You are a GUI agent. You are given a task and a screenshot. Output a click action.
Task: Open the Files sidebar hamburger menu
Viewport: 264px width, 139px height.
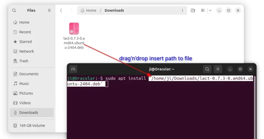[49, 11]
